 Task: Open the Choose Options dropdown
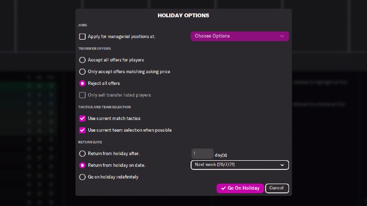pyautogui.click(x=240, y=36)
